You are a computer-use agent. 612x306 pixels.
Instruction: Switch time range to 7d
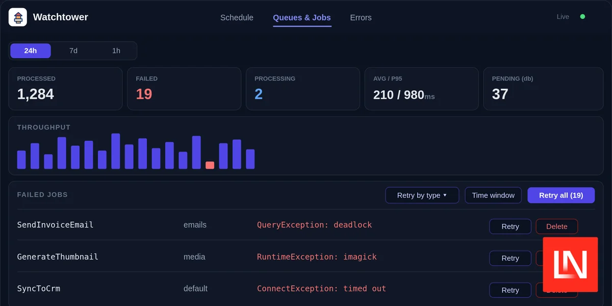coord(73,51)
